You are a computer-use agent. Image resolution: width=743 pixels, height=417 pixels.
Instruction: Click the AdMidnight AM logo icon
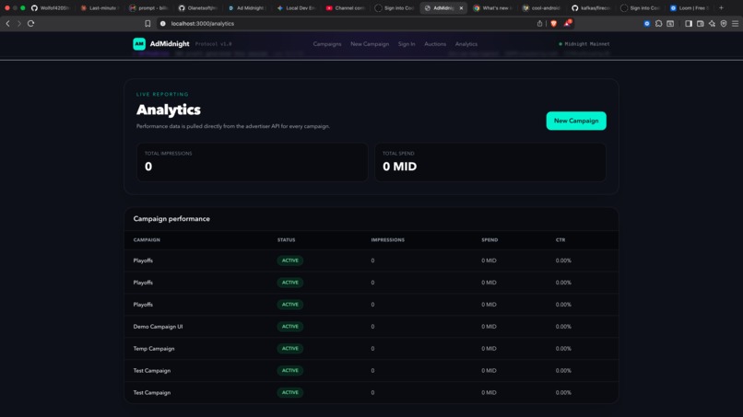pos(139,44)
